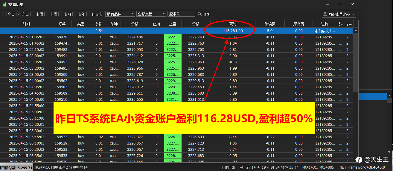
Task: Click the 手续费 column header
Action: (x=270, y=24)
